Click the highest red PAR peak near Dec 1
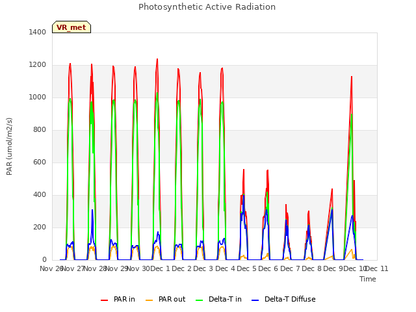416x312 pixels. pyautogui.click(x=157, y=59)
